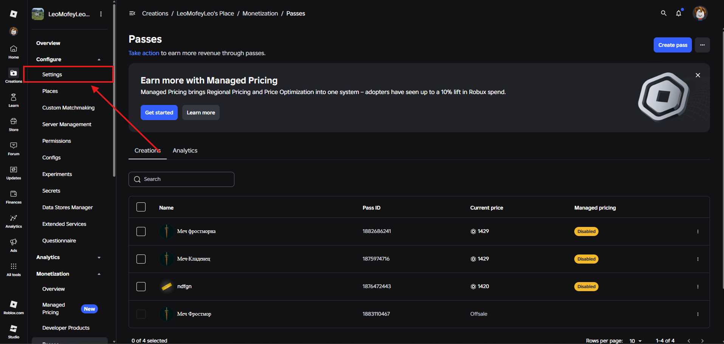724x344 pixels.
Task: Go to Roblox.com from the left rail
Action: click(x=14, y=307)
